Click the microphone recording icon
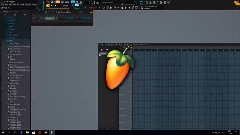This screenshot has width=240, height=135. (x=154, y=3)
